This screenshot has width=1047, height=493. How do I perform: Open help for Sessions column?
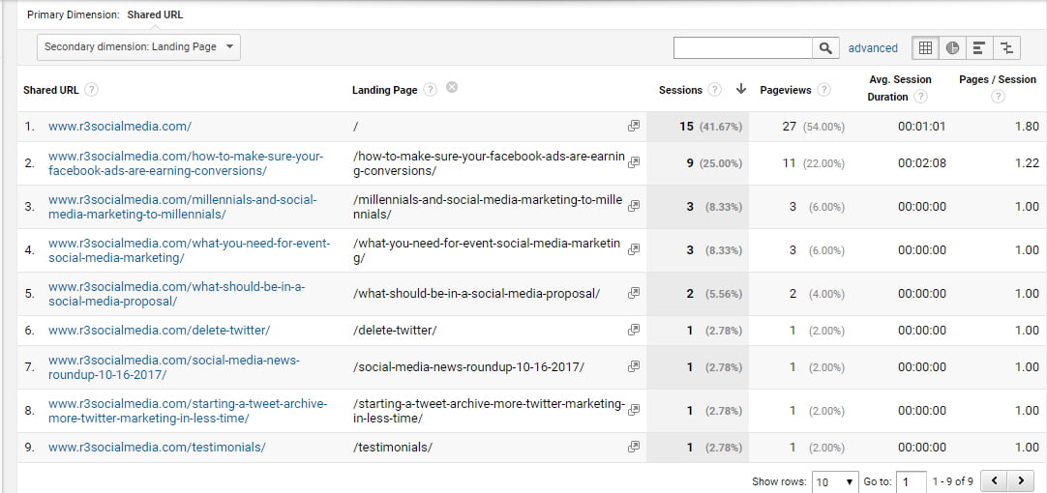coord(715,90)
